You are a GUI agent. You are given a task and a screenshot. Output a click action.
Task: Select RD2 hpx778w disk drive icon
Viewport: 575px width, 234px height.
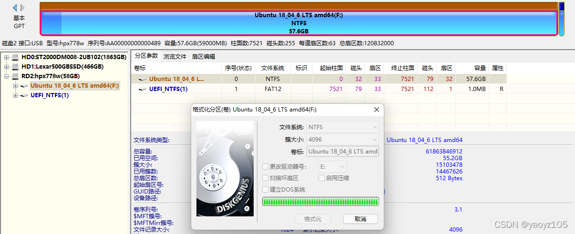tap(15, 76)
